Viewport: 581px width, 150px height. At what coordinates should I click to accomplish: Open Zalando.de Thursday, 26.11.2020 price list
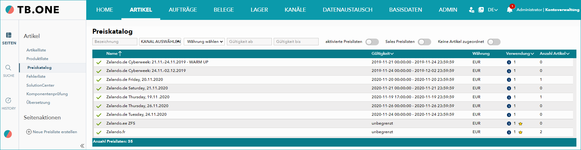click(137, 106)
